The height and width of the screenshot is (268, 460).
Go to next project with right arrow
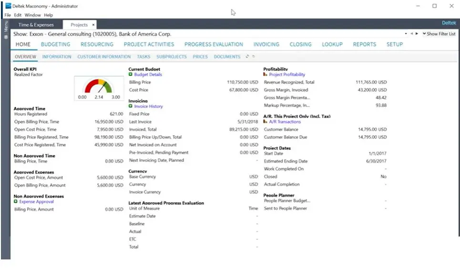coord(417,34)
